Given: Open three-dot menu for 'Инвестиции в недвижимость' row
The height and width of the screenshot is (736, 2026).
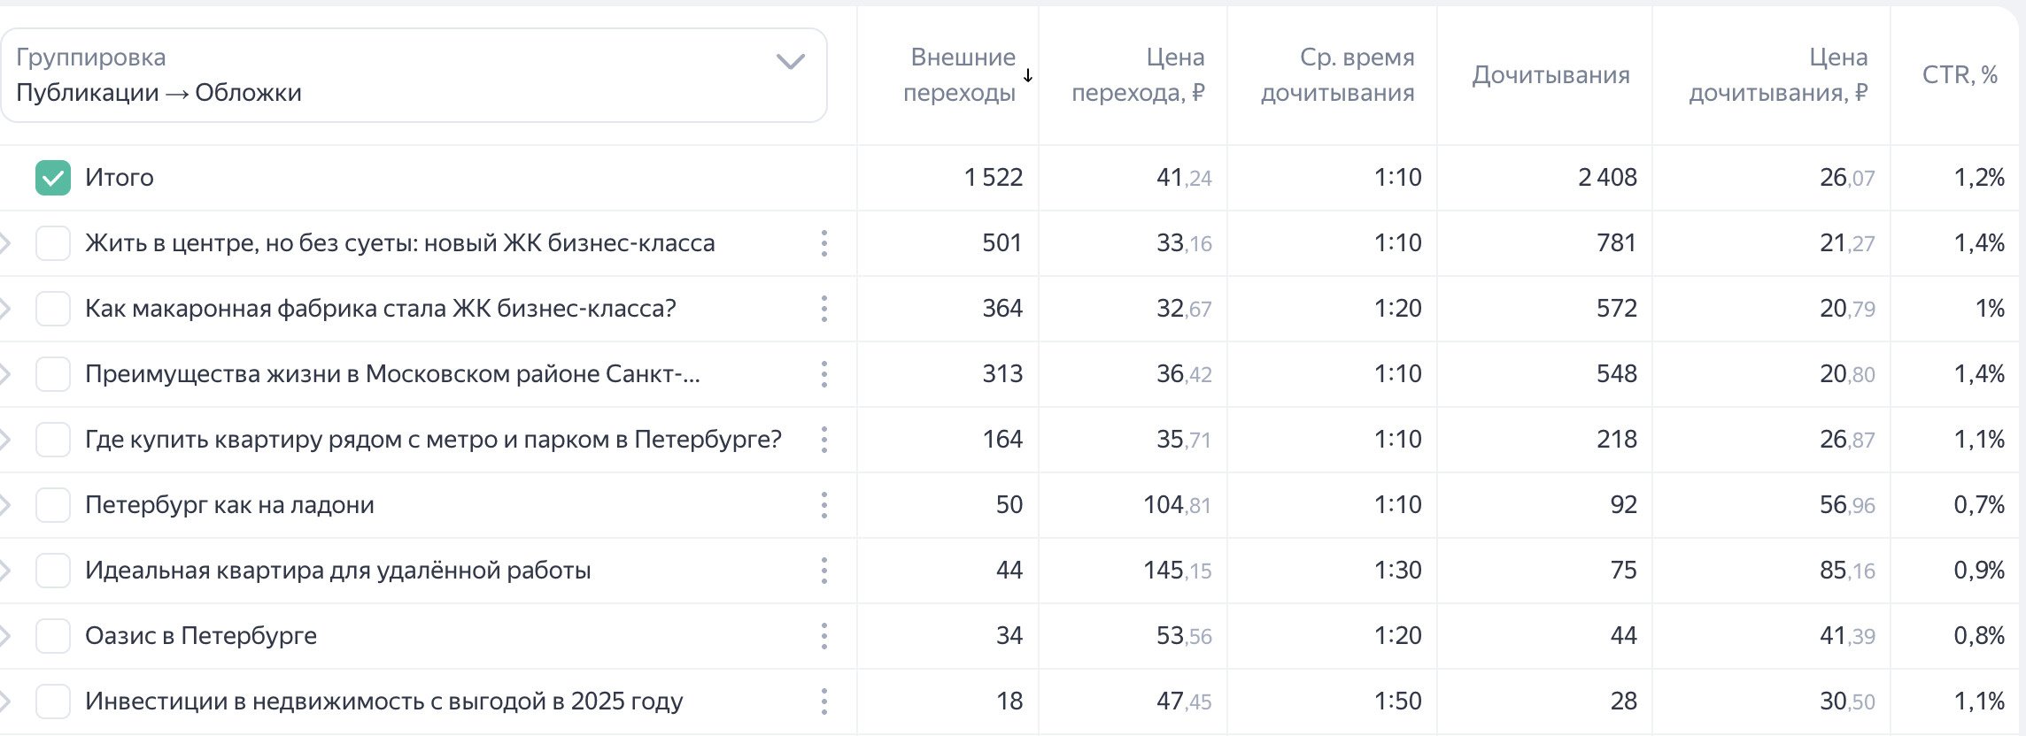Looking at the screenshot, I should 824,701.
